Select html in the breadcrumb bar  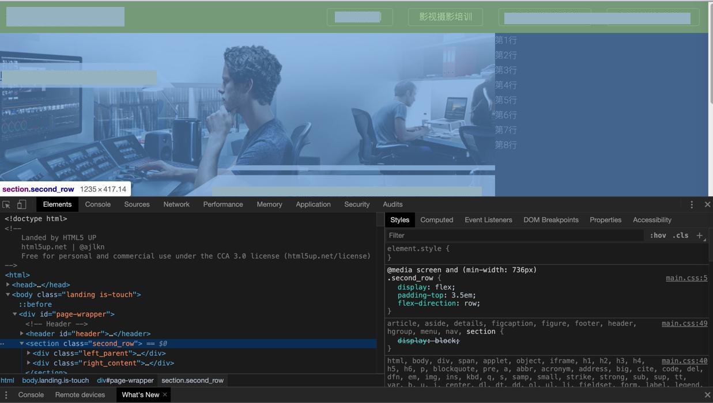pos(7,381)
